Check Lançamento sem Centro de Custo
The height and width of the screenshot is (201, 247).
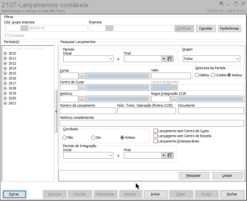point(155,131)
